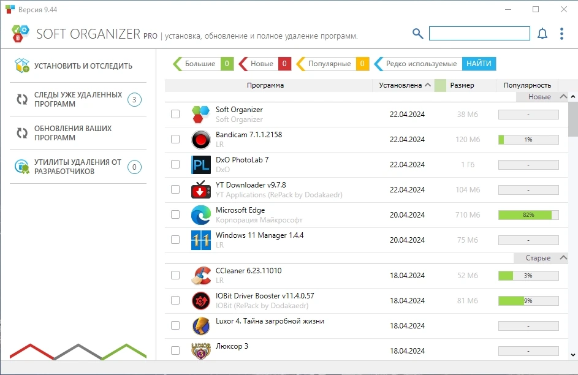Click the removed programs traces count 3 badge
Viewport: 578px width, 375px height.
(x=134, y=99)
